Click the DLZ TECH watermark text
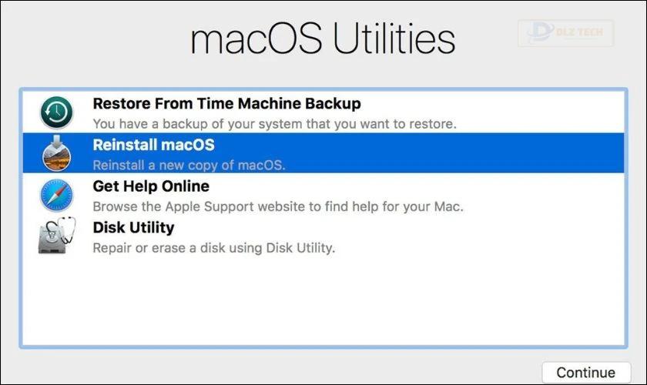647x385 pixels. [579, 32]
